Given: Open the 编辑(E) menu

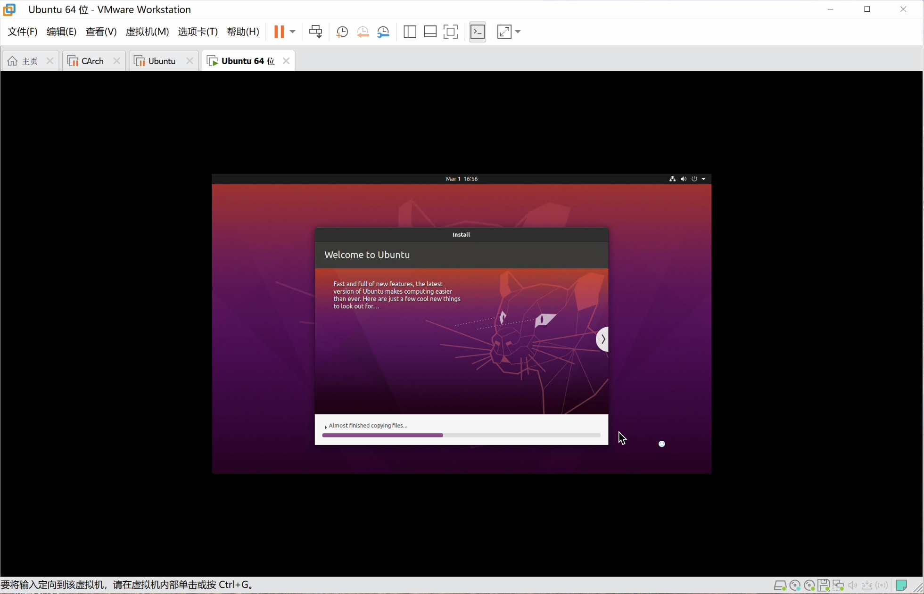Looking at the screenshot, I should click(x=62, y=32).
